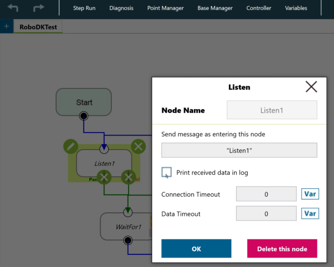Click the pencil edit icon on Listen1
The height and width of the screenshot is (267, 334).
click(71, 146)
